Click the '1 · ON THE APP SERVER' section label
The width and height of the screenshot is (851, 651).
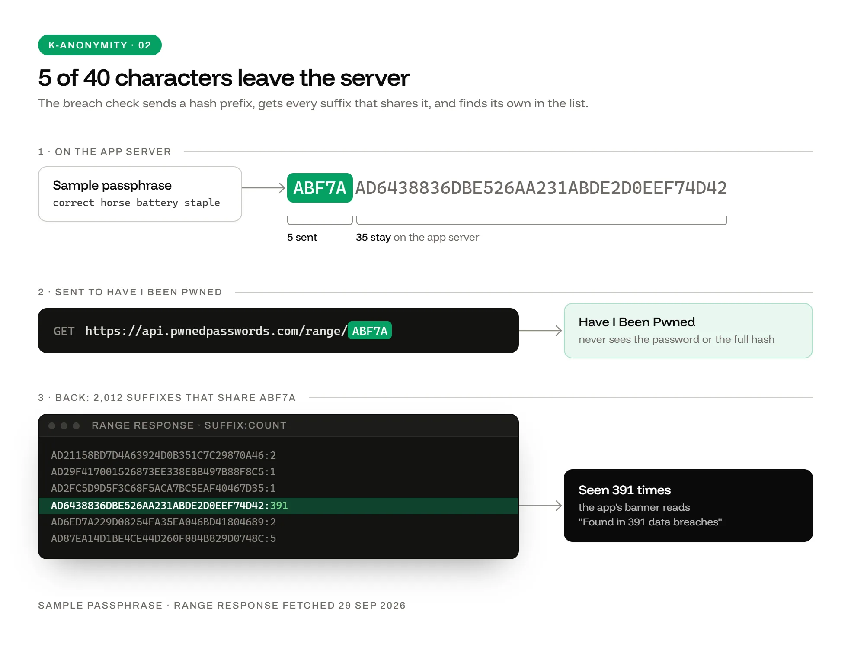pyautogui.click(x=105, y=152)
